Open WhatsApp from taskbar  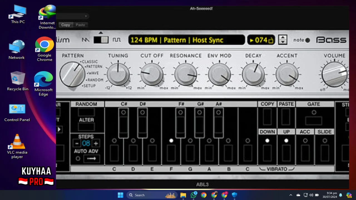(194, 195)
